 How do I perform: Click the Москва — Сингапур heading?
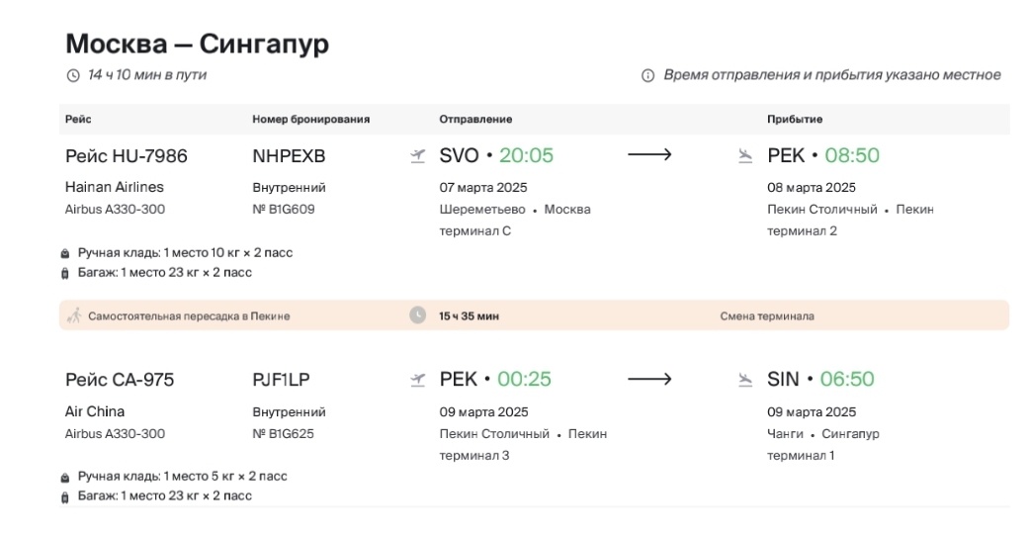point(198,44)
